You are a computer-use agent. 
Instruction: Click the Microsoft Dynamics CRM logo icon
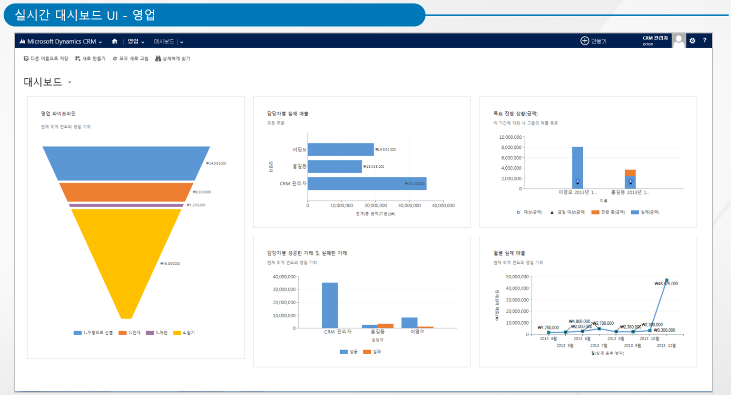(22, 41)
